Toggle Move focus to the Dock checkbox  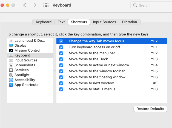[61, 59]
